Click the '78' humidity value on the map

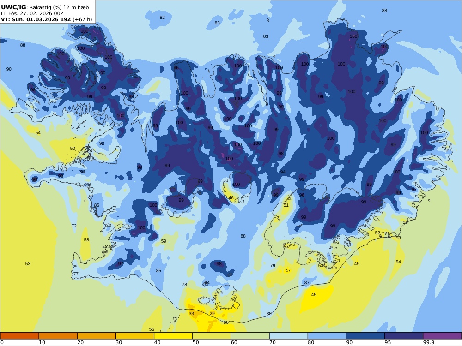pyautogui.click(x=184, y=285)
